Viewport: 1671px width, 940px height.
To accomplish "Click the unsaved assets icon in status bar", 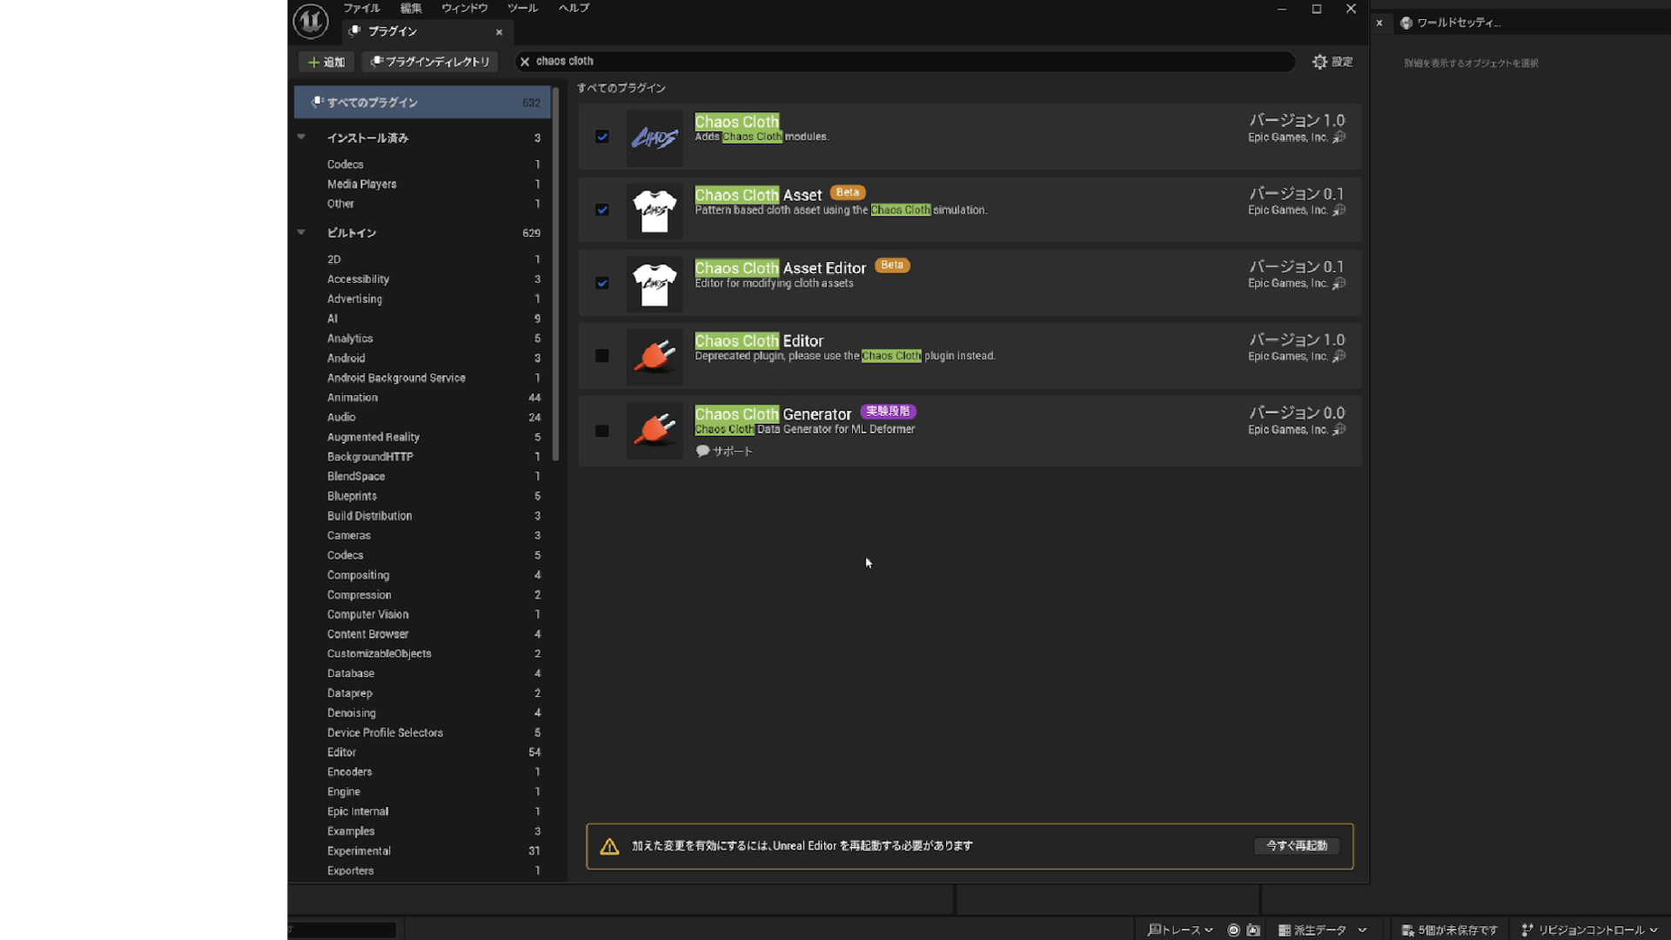I will coord(1407,930).
